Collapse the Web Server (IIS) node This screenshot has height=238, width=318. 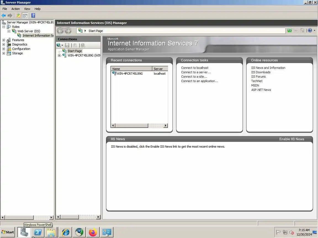[9, 31]
